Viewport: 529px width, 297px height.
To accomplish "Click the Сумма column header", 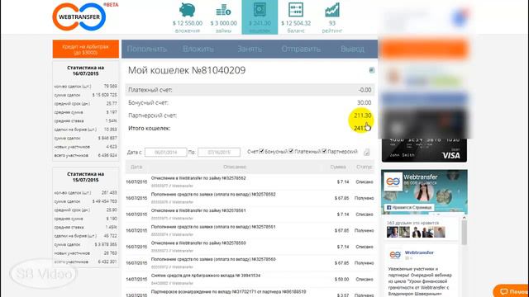I will 338,167.
